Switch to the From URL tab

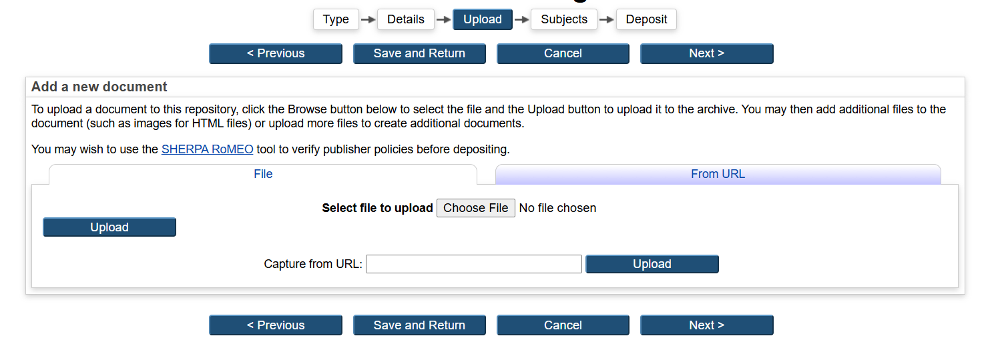pos(718,174)
